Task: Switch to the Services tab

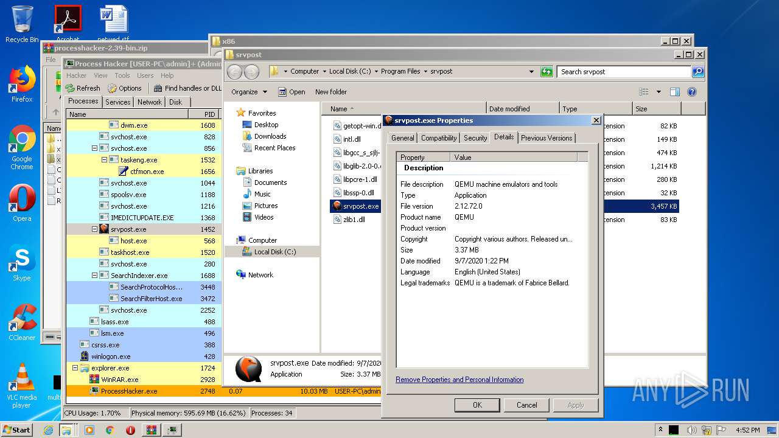Action: [x=117, y=102]
